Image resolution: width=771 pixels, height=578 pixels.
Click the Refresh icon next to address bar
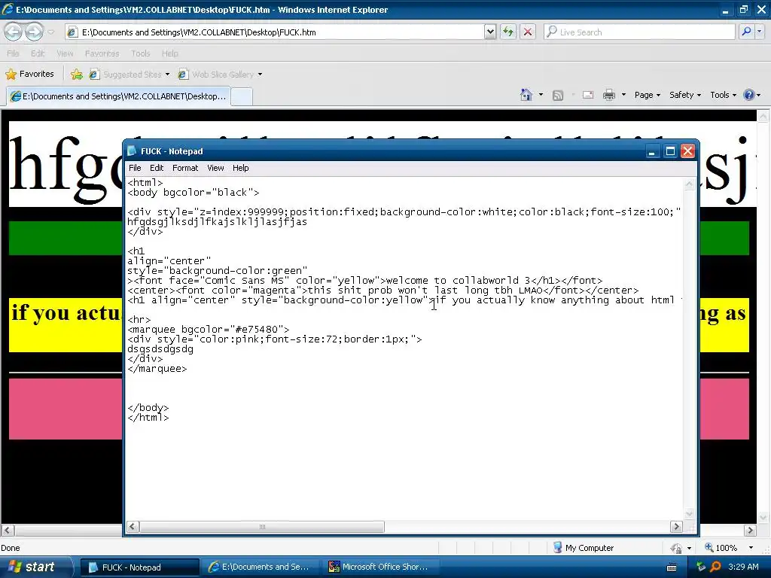508,32
